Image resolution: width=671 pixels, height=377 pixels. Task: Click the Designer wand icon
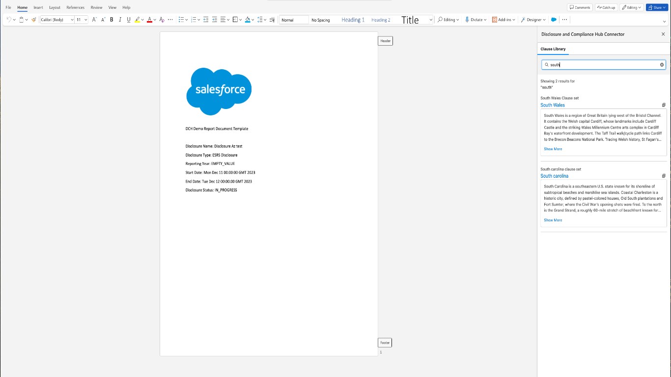(x=523, y=20)
